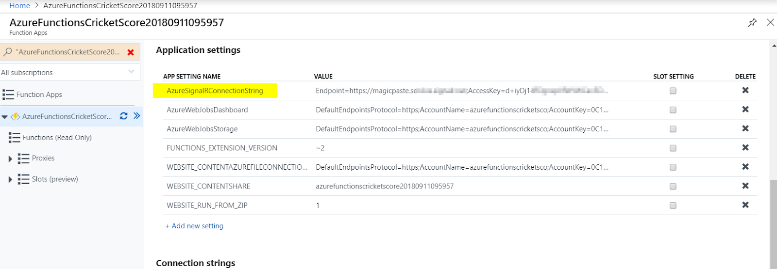Toggle slot setting for WEBSITE_CONTENTSHARE
This screenshot has width=777, height=269.
(x=673, y=187)
